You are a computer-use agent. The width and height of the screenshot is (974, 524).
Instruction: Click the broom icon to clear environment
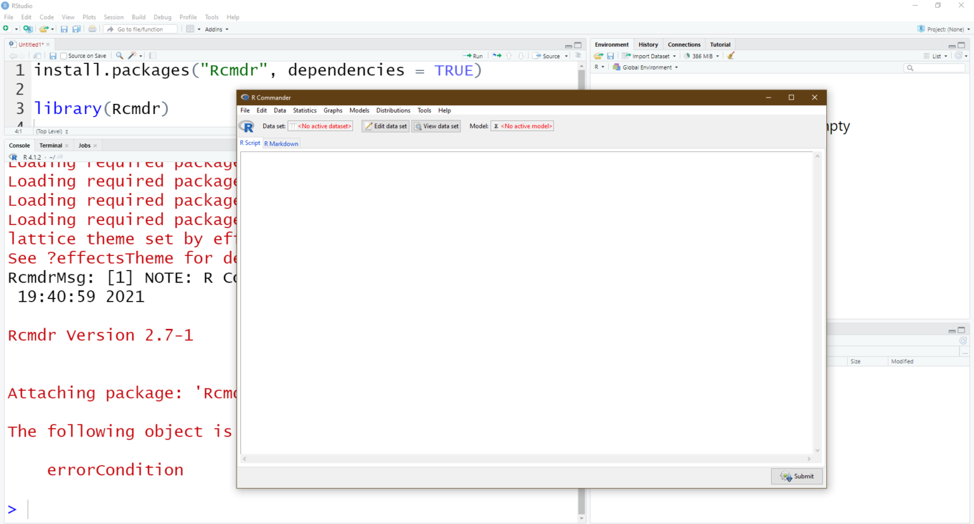click(731, 56)
